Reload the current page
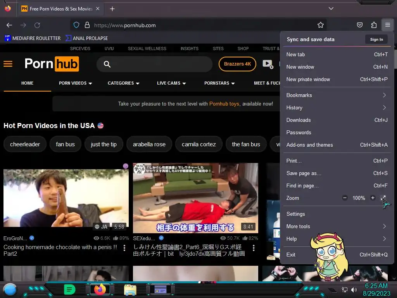The height and width of the screenshot is (298, 397). (x=37, y=25)
